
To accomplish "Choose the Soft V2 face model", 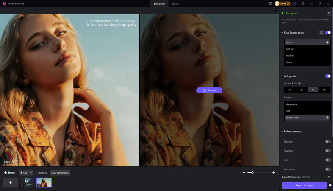I will (x=307, y=49).
